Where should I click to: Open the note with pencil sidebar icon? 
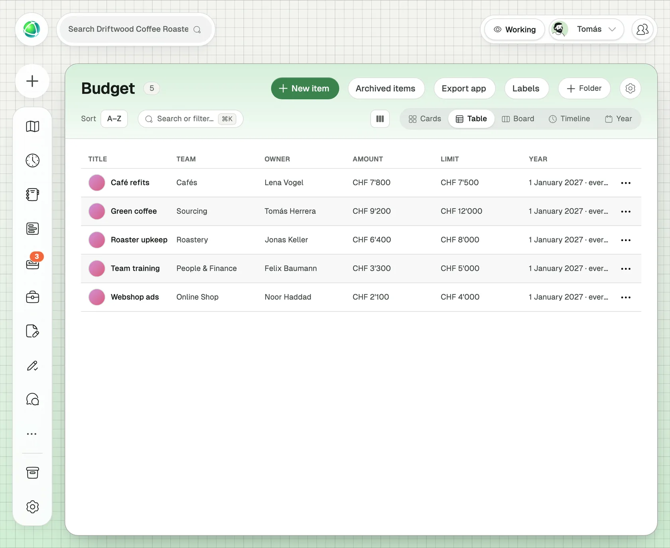[x=32, y=331]
